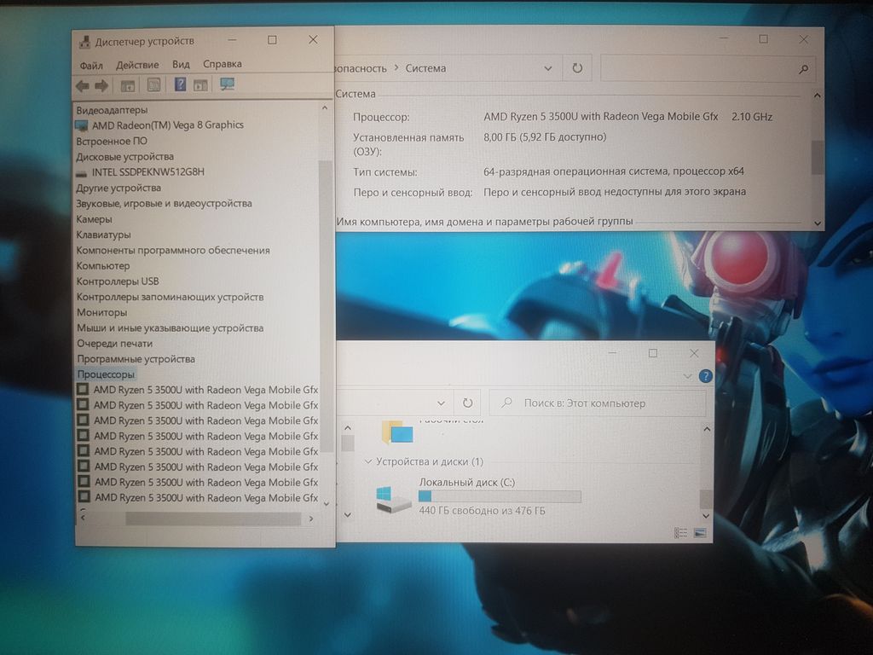
Task: Select the Программные устройства category
Action: [136, 359]
